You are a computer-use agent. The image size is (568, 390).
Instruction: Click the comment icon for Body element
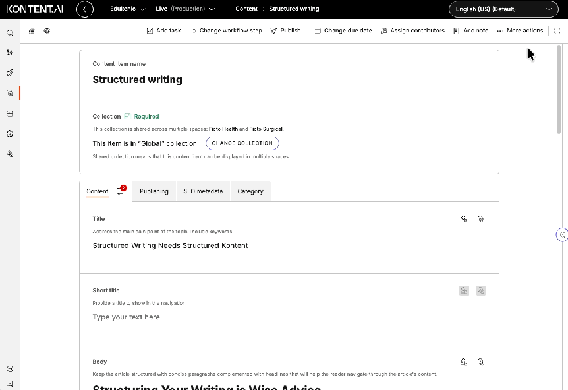[x=481, y=362]
